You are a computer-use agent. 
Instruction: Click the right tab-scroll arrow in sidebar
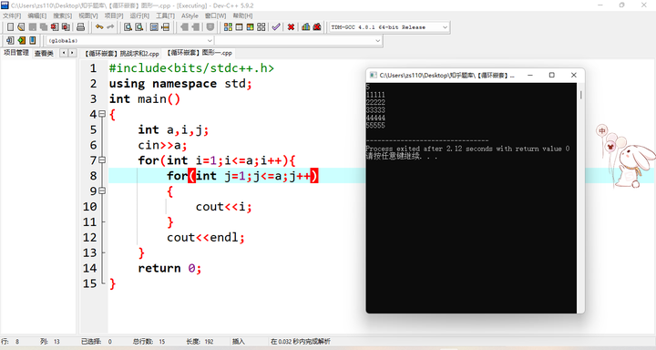pos(72,53)
